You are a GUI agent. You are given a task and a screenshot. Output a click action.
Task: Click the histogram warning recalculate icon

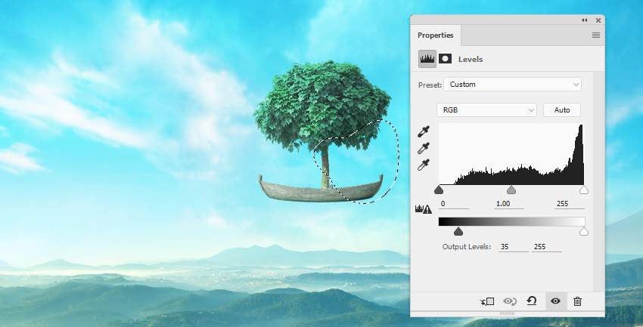423,209
